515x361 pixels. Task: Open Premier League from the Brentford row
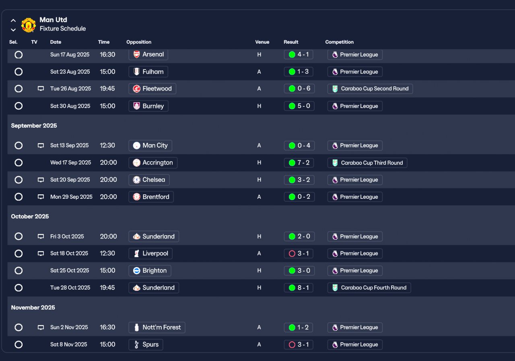355,197
